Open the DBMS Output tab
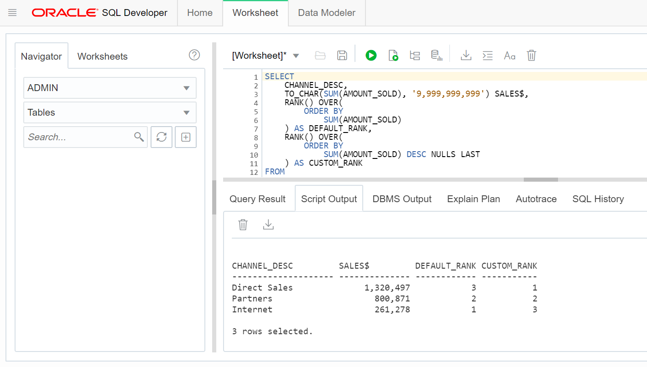This screenshot has height=367, width=647. 402,199
